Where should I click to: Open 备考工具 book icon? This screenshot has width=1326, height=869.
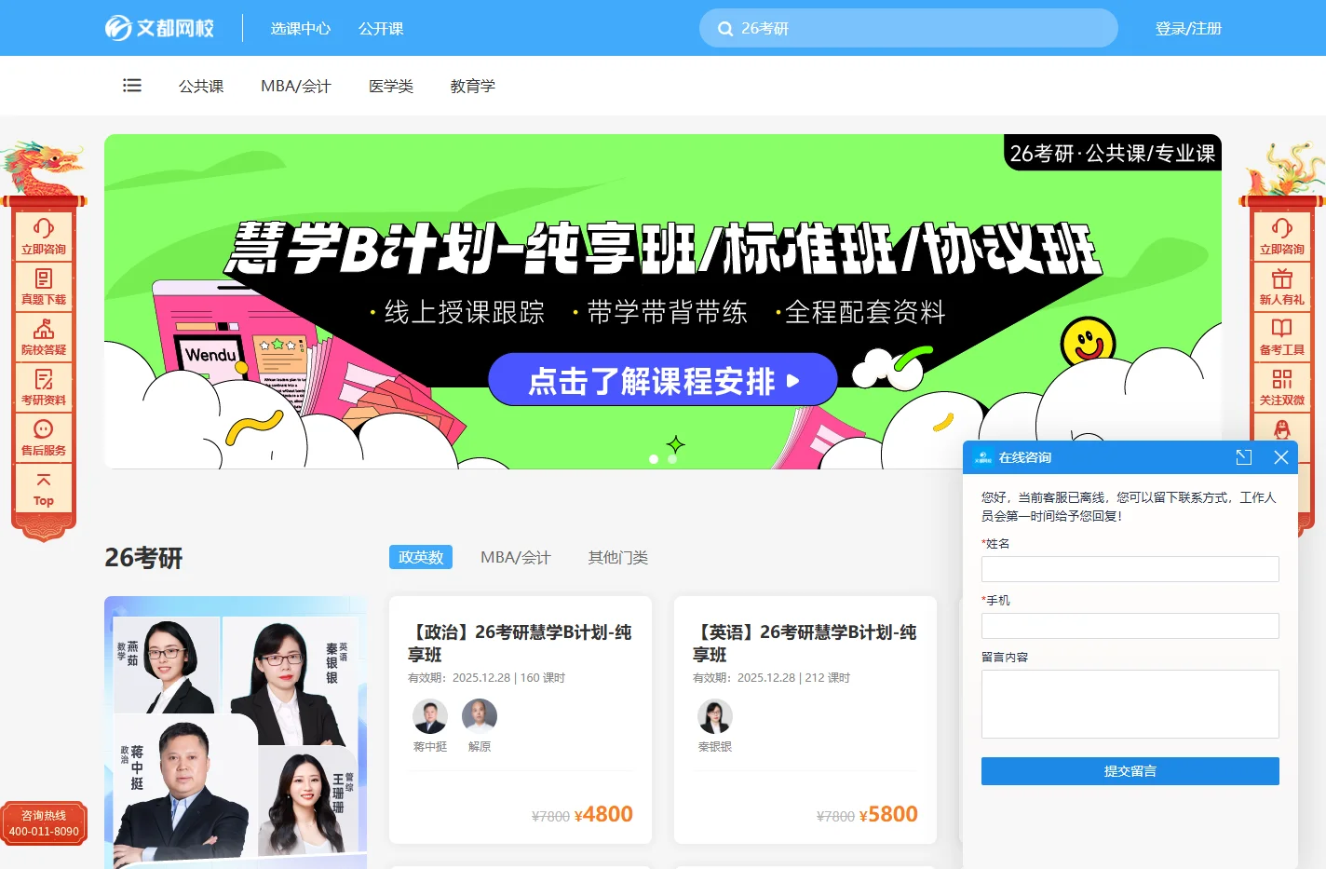(x=1282, y=337)
